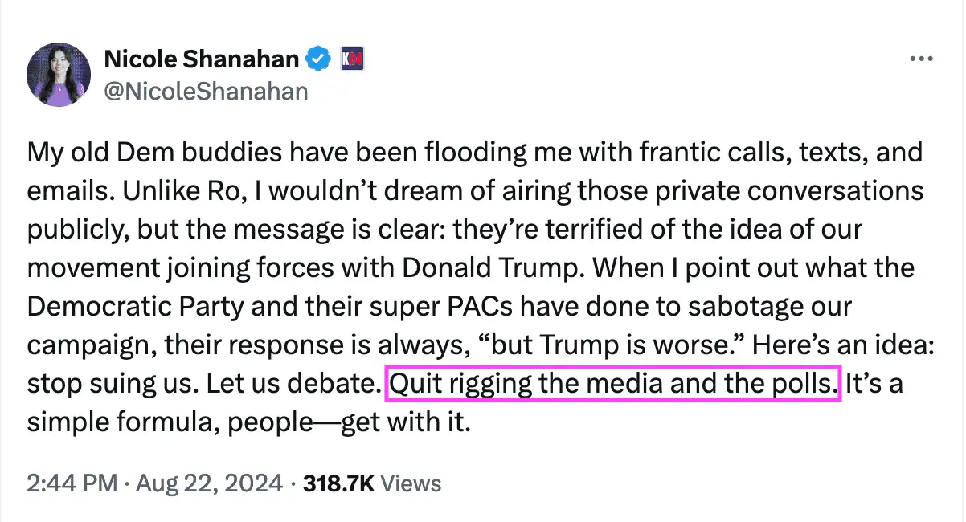Screen dimensions: 966x522
Task: Click the Aug 22, 2024 date
Action: pos(210,483)
